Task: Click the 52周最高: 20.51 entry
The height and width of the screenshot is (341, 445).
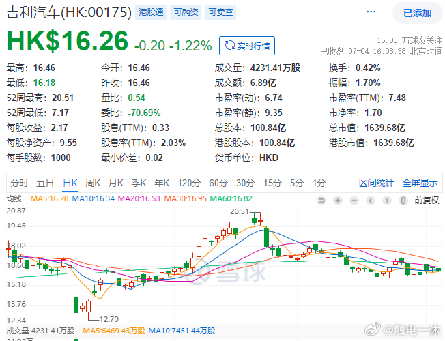Action: point(40,98)
